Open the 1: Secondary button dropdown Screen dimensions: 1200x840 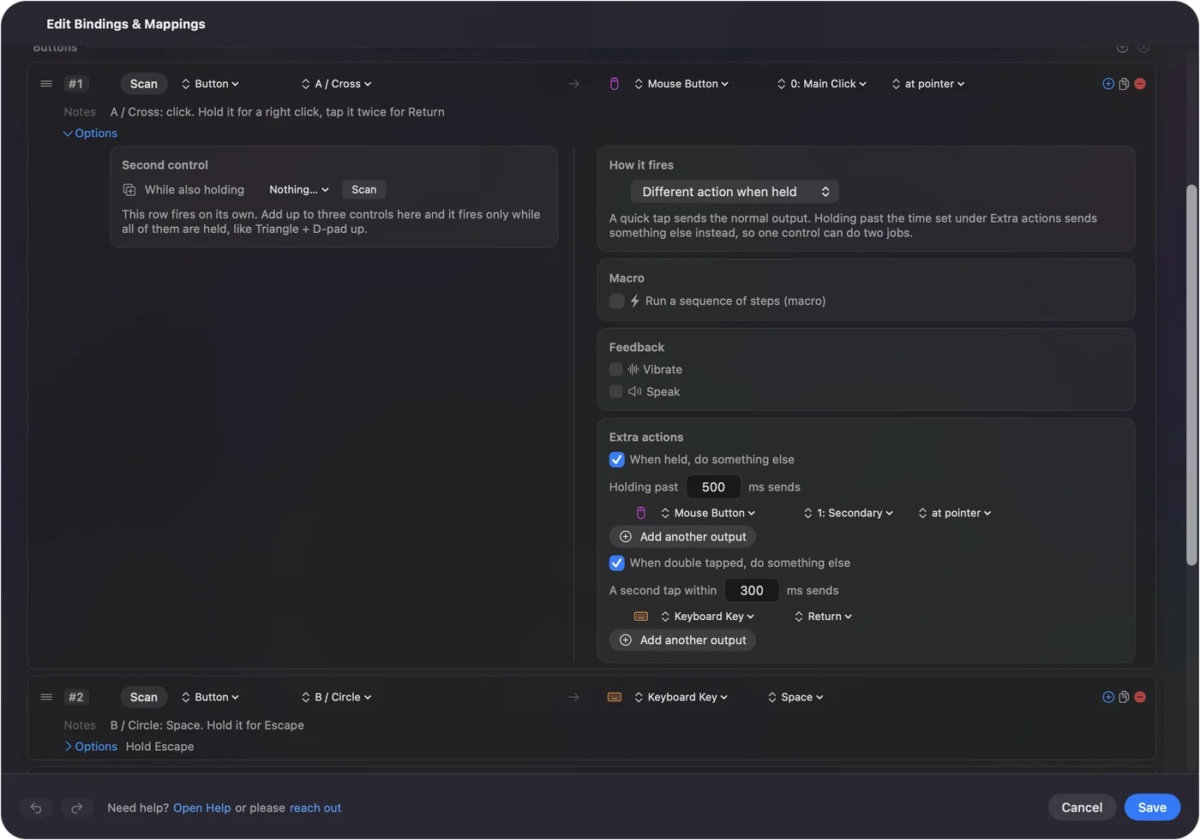coord(849,513)
